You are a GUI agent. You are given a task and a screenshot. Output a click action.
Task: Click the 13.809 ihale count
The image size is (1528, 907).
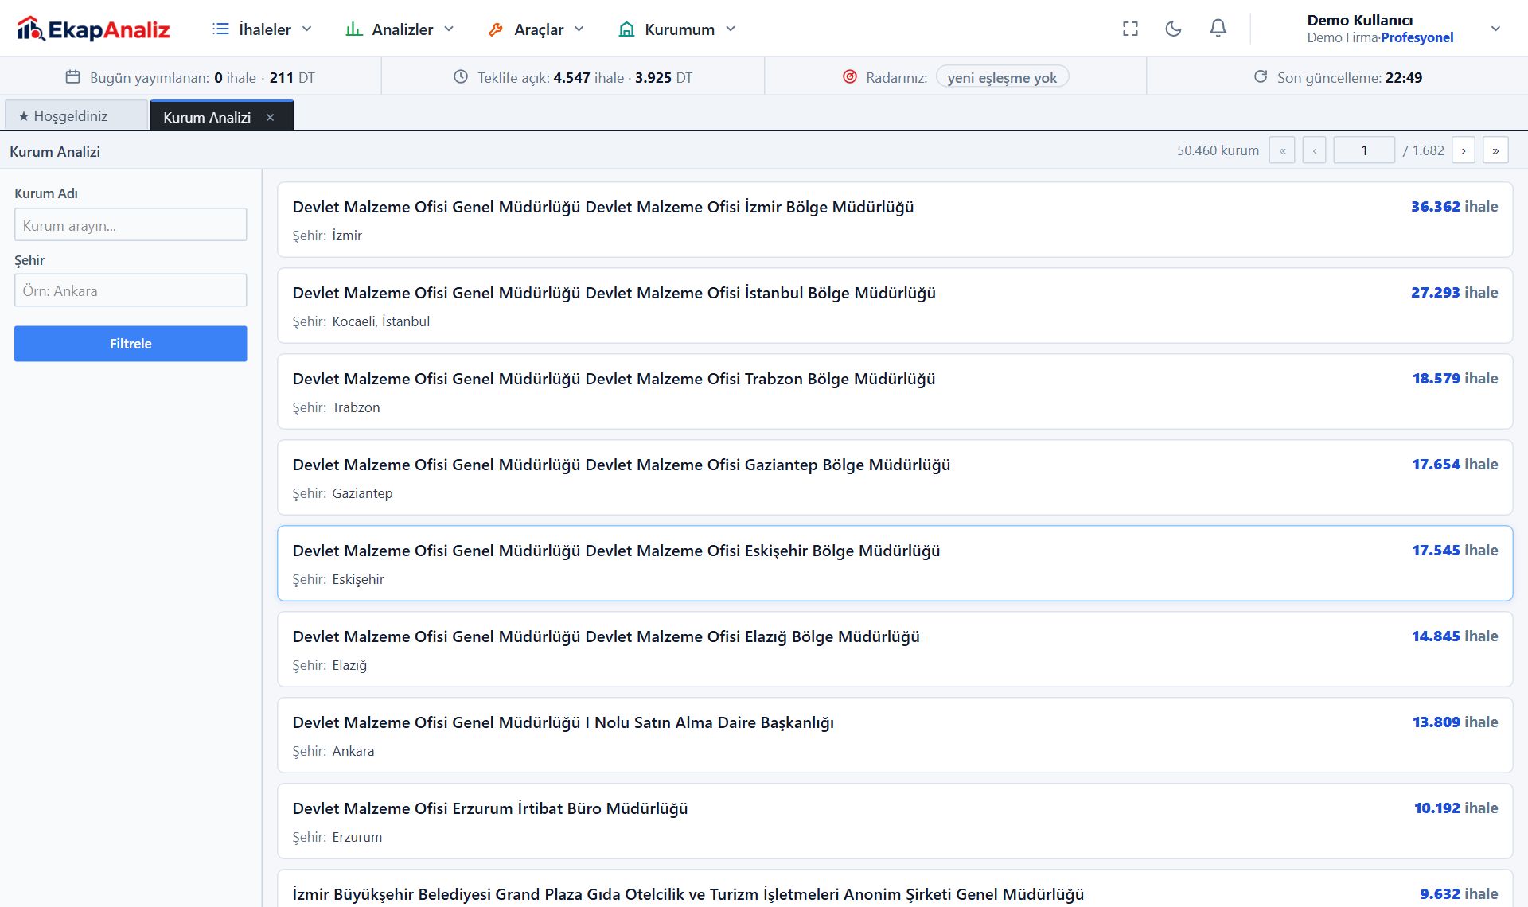pos(1455,722)
